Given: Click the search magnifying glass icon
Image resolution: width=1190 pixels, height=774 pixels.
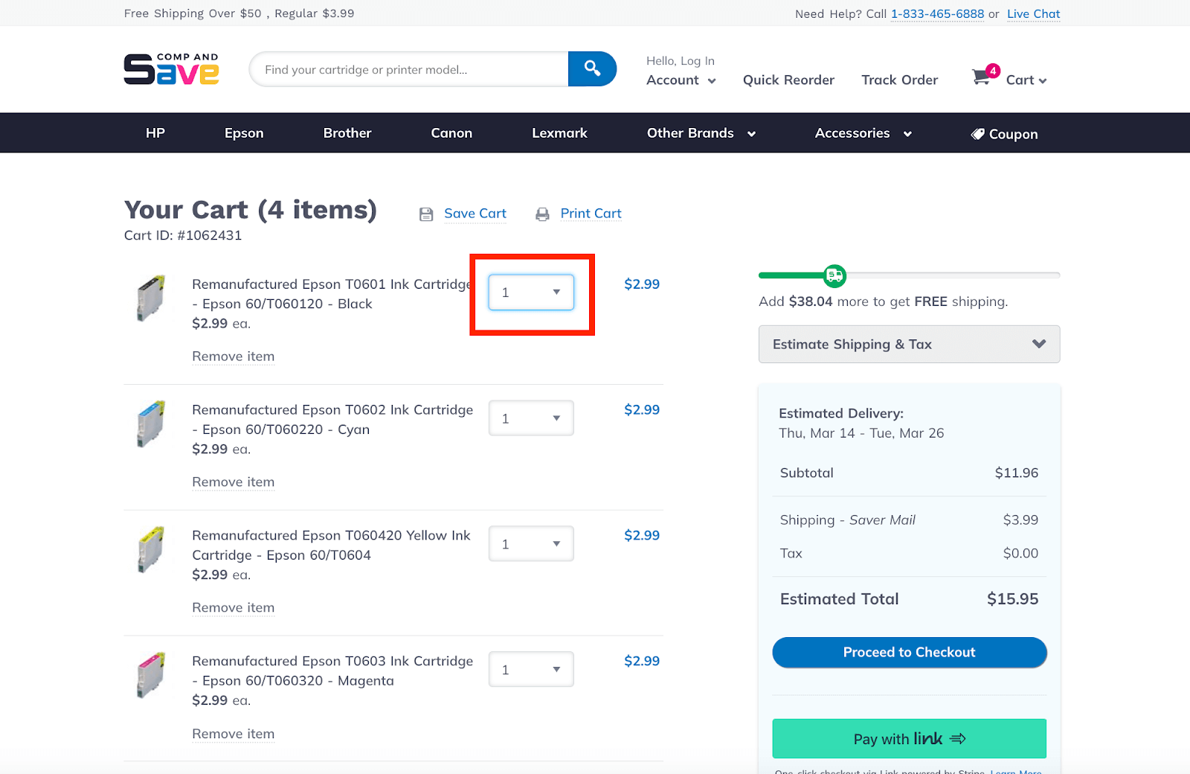Looking at the screenshot, I should tap(591, 68).
